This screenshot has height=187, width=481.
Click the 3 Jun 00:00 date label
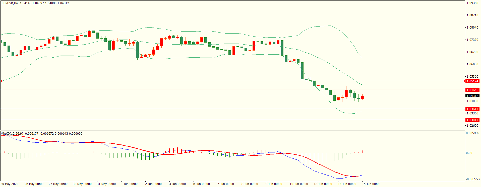point(177,184)
